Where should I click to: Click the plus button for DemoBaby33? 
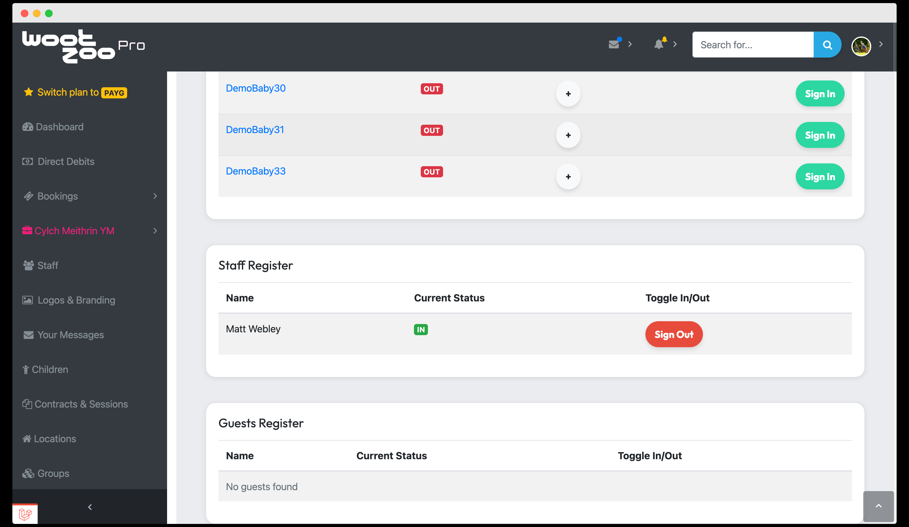tap(568, 177)
